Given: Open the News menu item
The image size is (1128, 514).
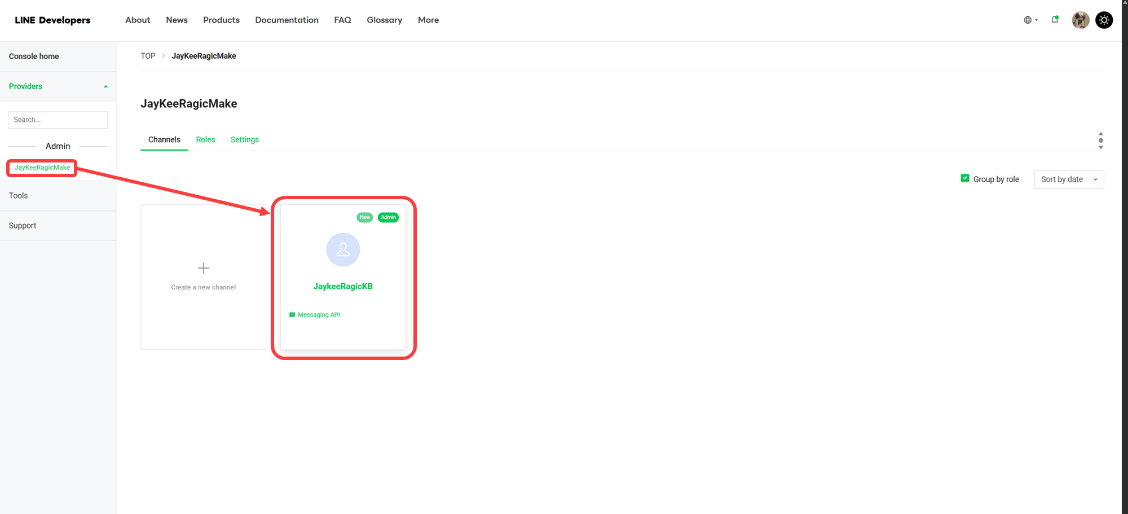Looking at the screenshot, I should tap(177, 20).
